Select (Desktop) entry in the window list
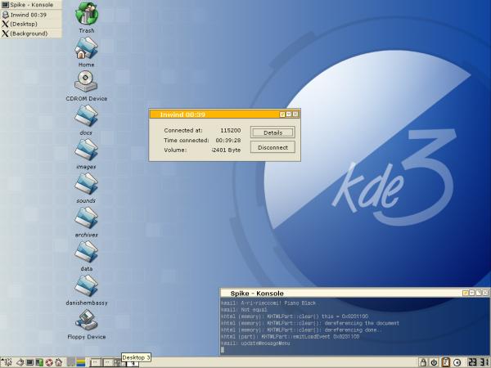 31,24
